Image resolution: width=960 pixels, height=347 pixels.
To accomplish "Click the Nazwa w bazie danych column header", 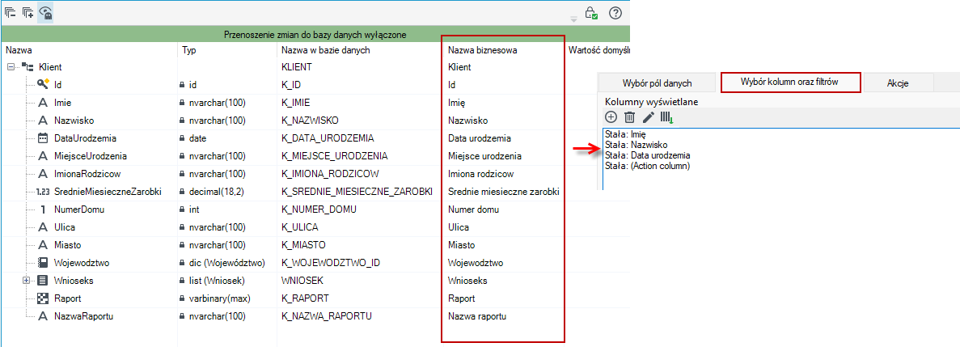I will [x=326, y=50].
